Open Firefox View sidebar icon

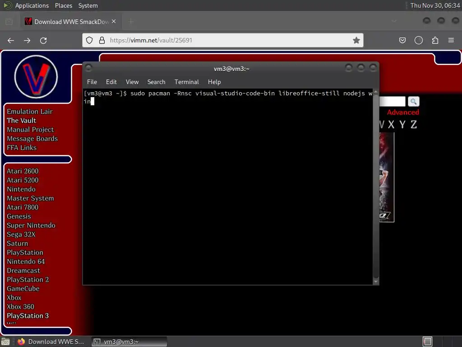coord(9,22)
